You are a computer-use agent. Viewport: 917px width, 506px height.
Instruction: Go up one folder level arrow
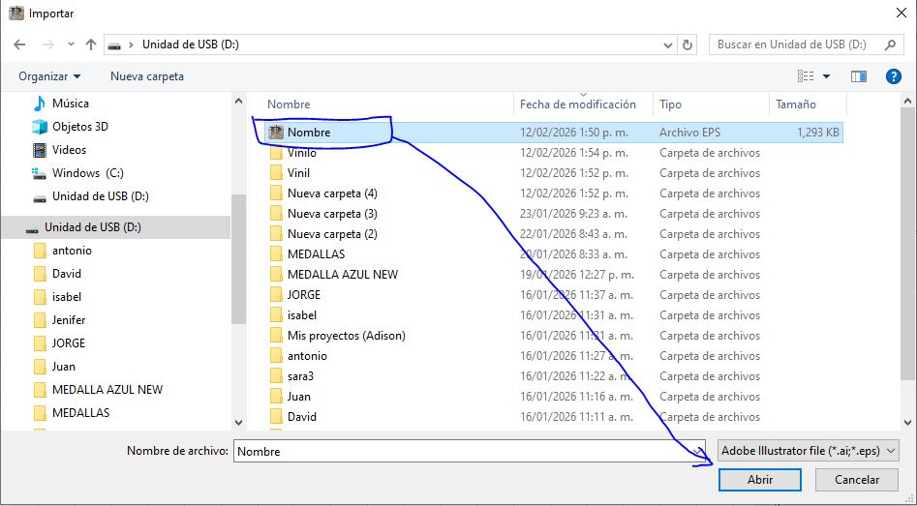pos(91,45)
